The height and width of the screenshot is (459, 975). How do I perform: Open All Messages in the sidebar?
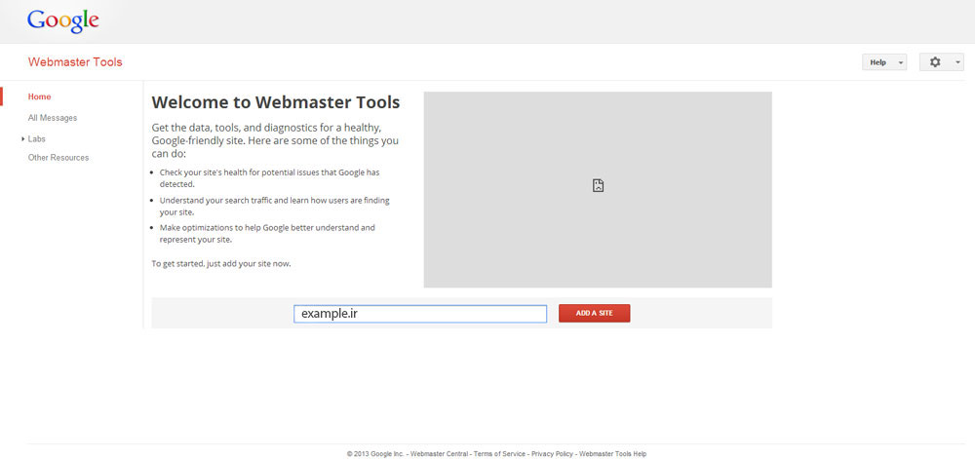coord(53,118)
